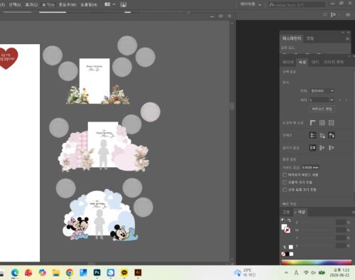Open the 보기(V) menu

coord(48,5)
